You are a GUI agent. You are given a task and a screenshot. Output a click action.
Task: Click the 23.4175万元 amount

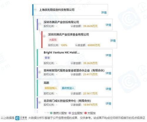pyautogui.click(x=90, y=74)
